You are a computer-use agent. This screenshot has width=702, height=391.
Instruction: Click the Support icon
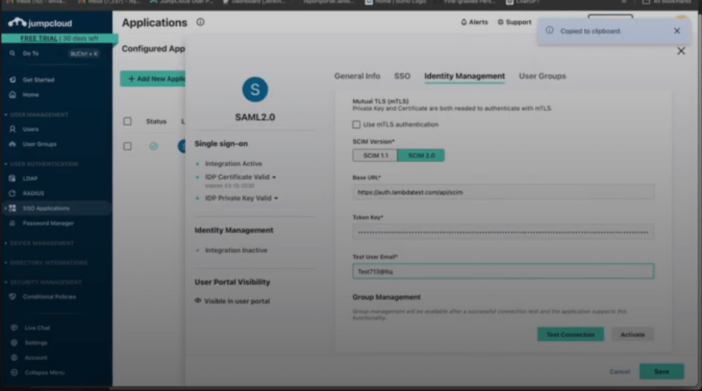[501, 22]
